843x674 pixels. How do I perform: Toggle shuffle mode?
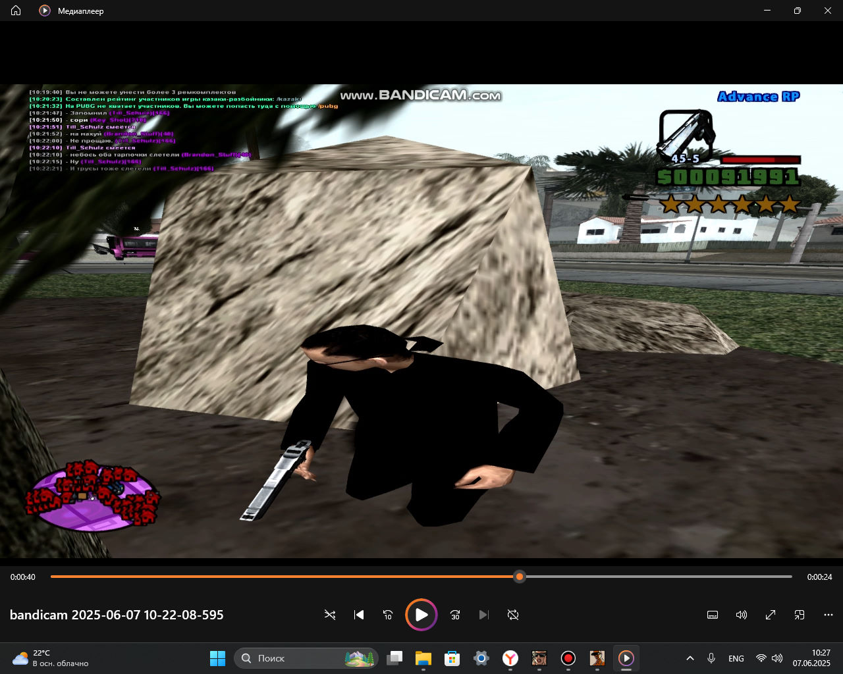click(330, 615)
